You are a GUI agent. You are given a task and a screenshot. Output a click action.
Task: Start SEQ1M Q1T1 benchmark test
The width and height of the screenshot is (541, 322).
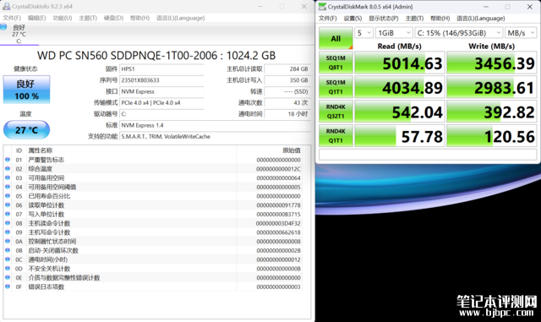pyautogui.click(x=336, y=87)
